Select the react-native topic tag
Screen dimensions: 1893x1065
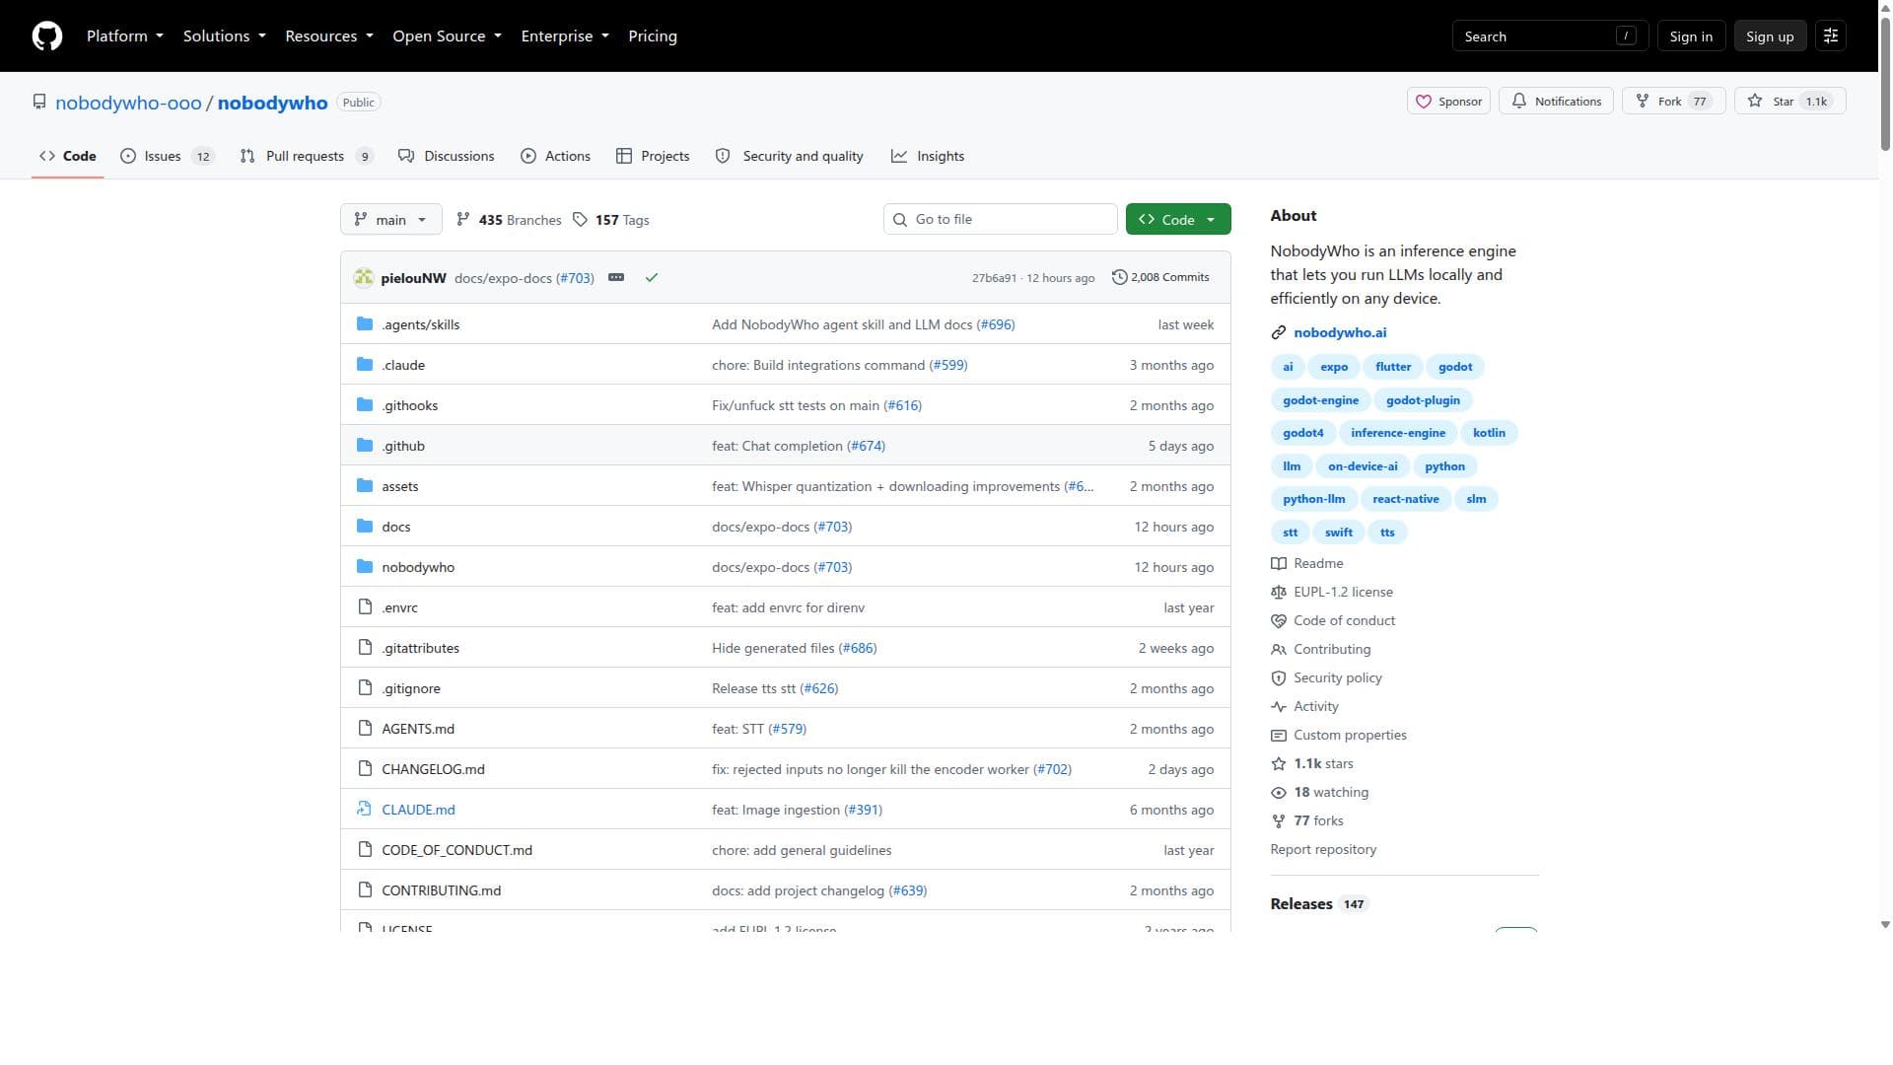(1406, 499)
